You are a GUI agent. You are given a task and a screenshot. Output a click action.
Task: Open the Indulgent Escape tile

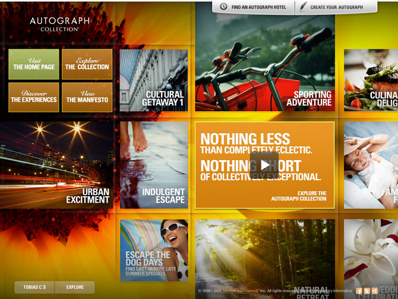(154, 165)
